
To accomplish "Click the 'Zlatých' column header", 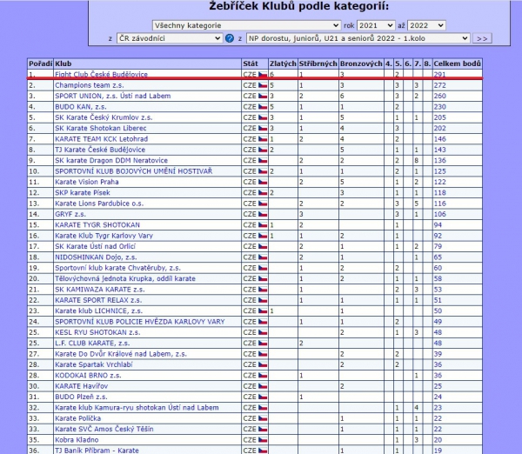I will point(283,63).
